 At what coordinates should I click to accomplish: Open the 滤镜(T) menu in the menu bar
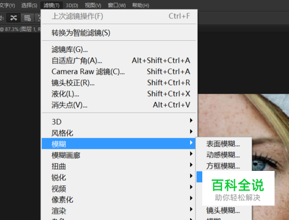tap(51, 5)
